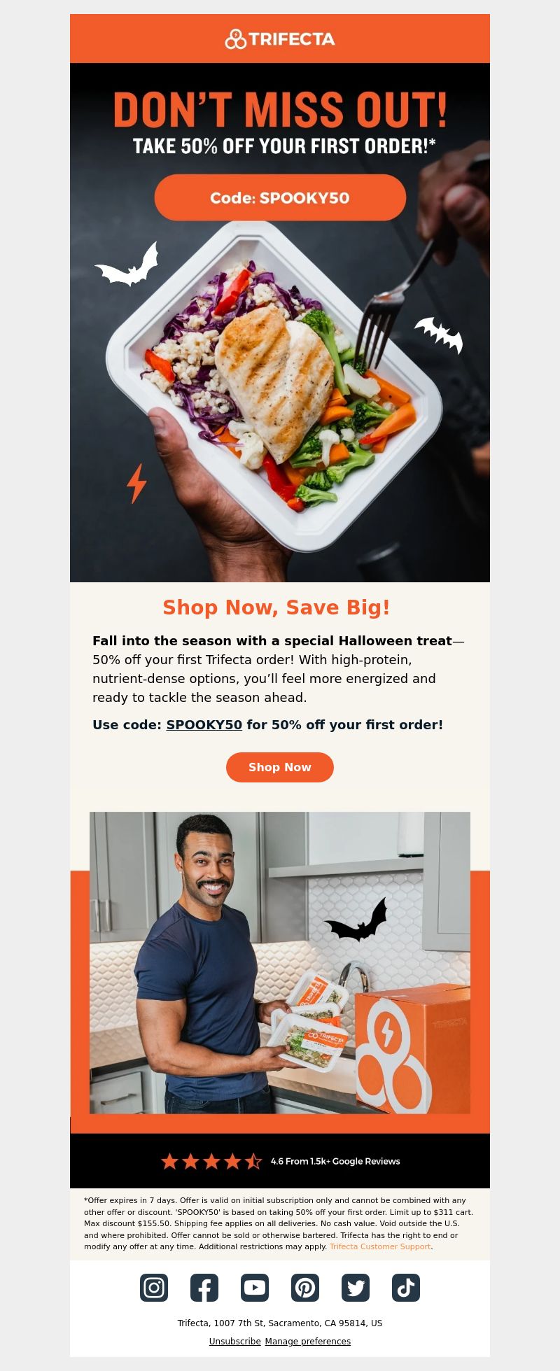Viewport: 560px width, 1371px height.
Task: Open the Manage preferences link
Action: (x=308, y=1341)
